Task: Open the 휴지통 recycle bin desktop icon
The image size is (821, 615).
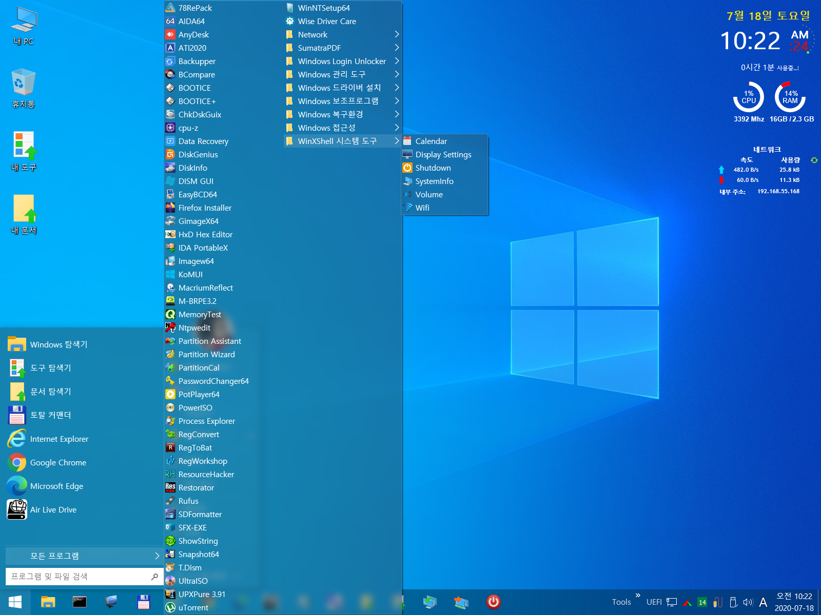Action: coord(23,89)
